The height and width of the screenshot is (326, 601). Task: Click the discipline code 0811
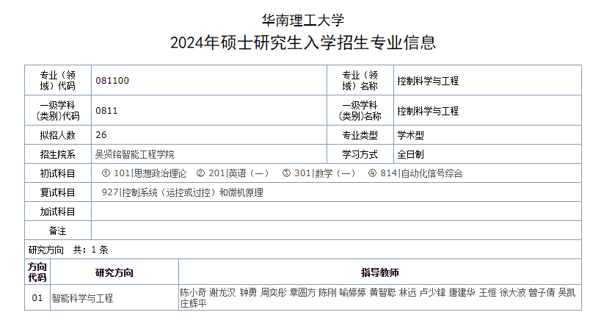106,111
